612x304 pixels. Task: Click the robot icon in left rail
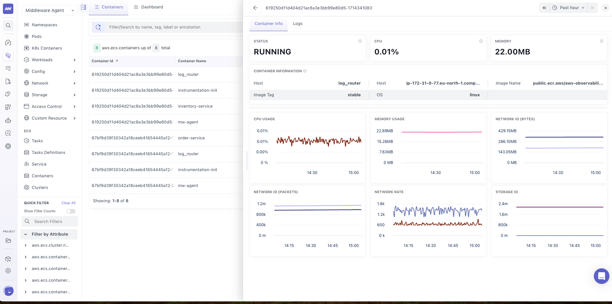coord(8,120)
